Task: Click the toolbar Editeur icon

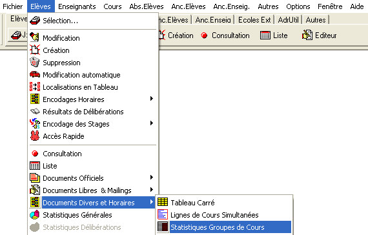Action: [307, 36]
